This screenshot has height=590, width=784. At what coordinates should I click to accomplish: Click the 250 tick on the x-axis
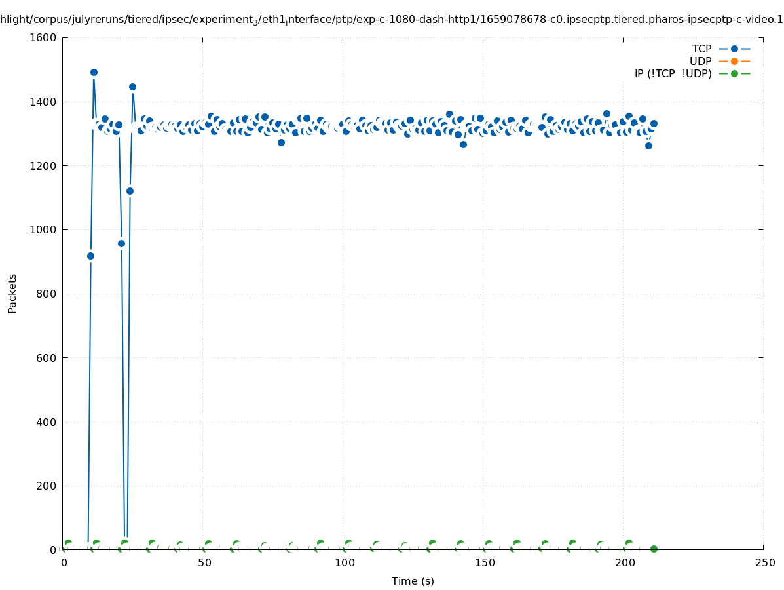764,563
